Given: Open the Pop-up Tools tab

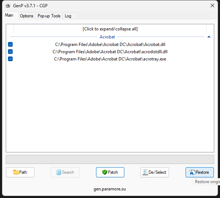Looking at the screenshot, I should [49, 16].
